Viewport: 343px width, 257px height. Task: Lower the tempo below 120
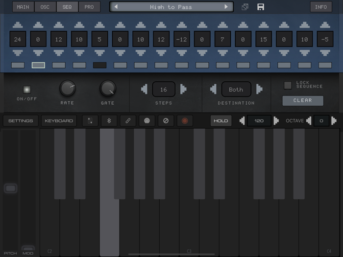pyautogui.click(x=242, y=120)
